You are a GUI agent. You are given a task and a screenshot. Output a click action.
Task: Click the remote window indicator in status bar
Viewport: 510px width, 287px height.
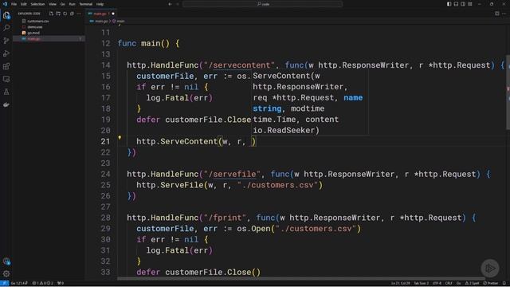tap(4, 284)
